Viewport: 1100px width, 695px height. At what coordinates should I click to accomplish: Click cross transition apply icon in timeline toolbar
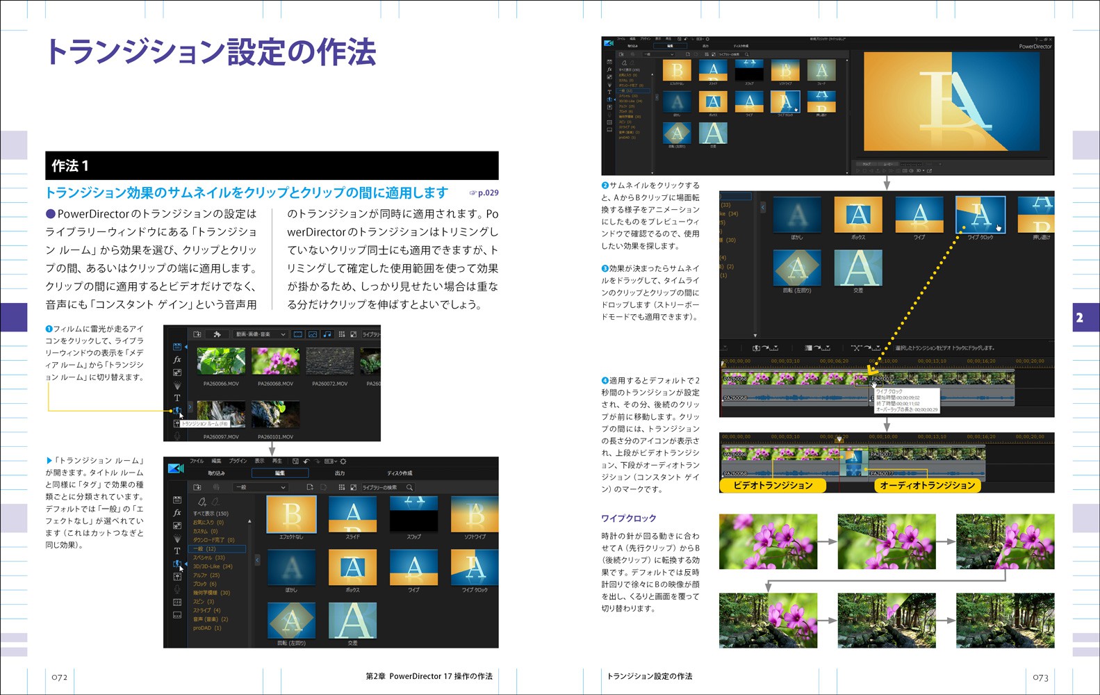pyautogui.click(x=817, y=347)
